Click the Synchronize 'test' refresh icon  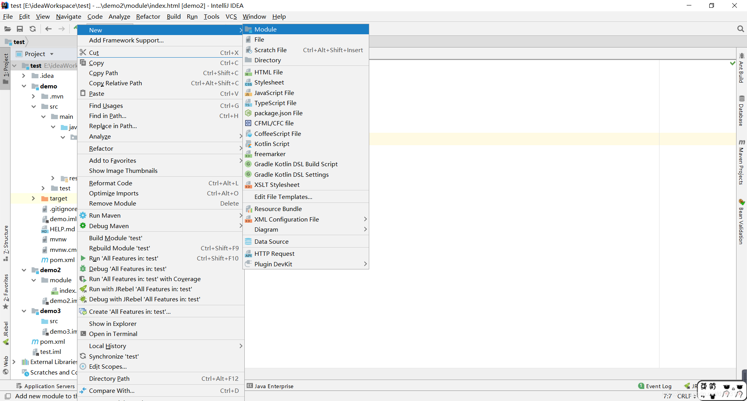click(x=83, y=356)
